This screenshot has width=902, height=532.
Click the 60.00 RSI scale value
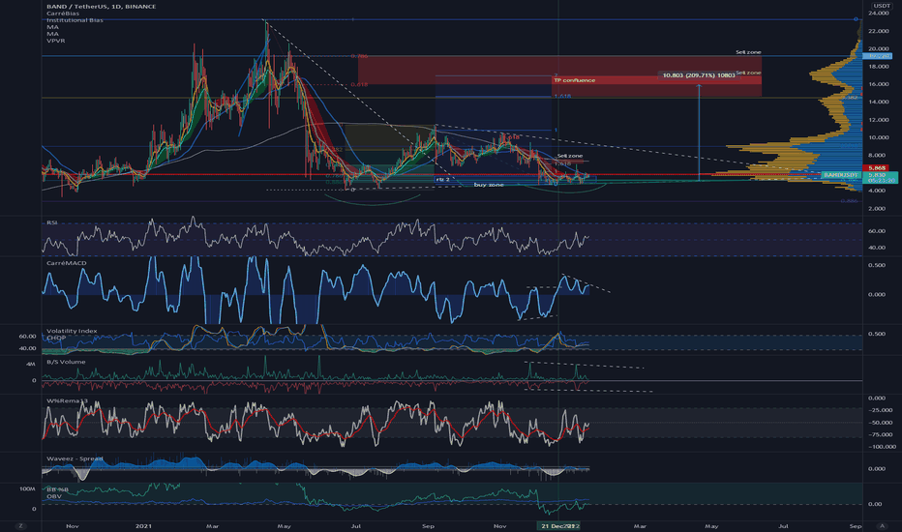(x=877, y=230)
